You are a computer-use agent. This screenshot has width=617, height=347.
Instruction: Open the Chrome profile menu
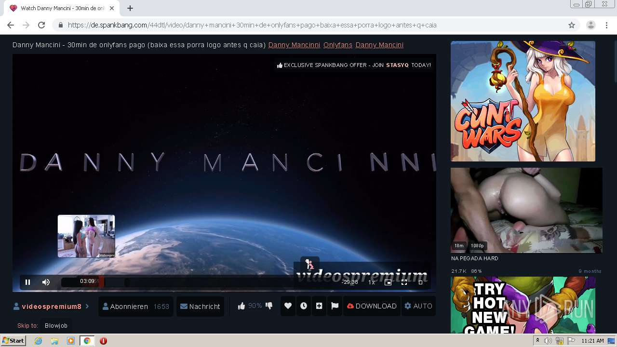pos(591,25)
